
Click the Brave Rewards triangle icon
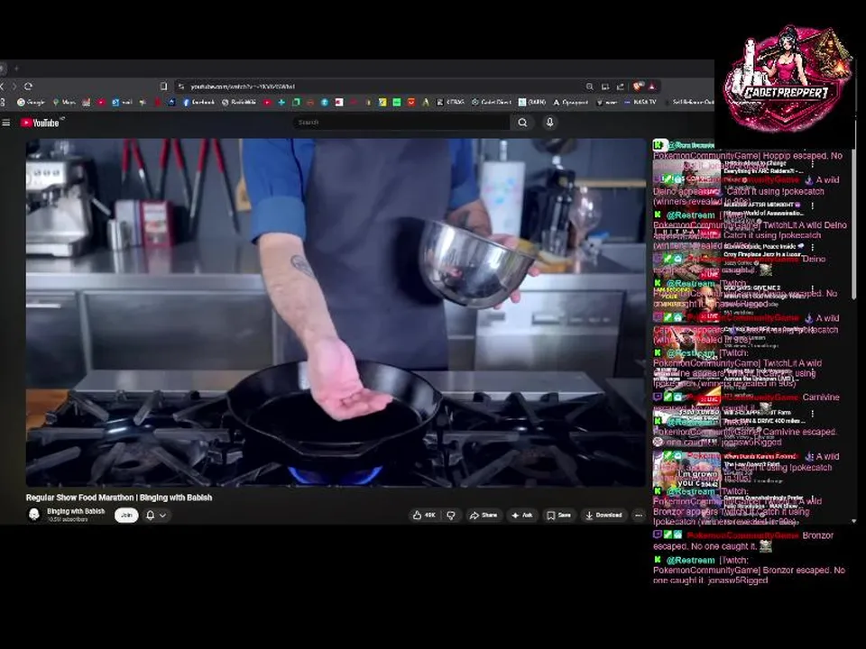pyautogui.click(x=652, y=87)
